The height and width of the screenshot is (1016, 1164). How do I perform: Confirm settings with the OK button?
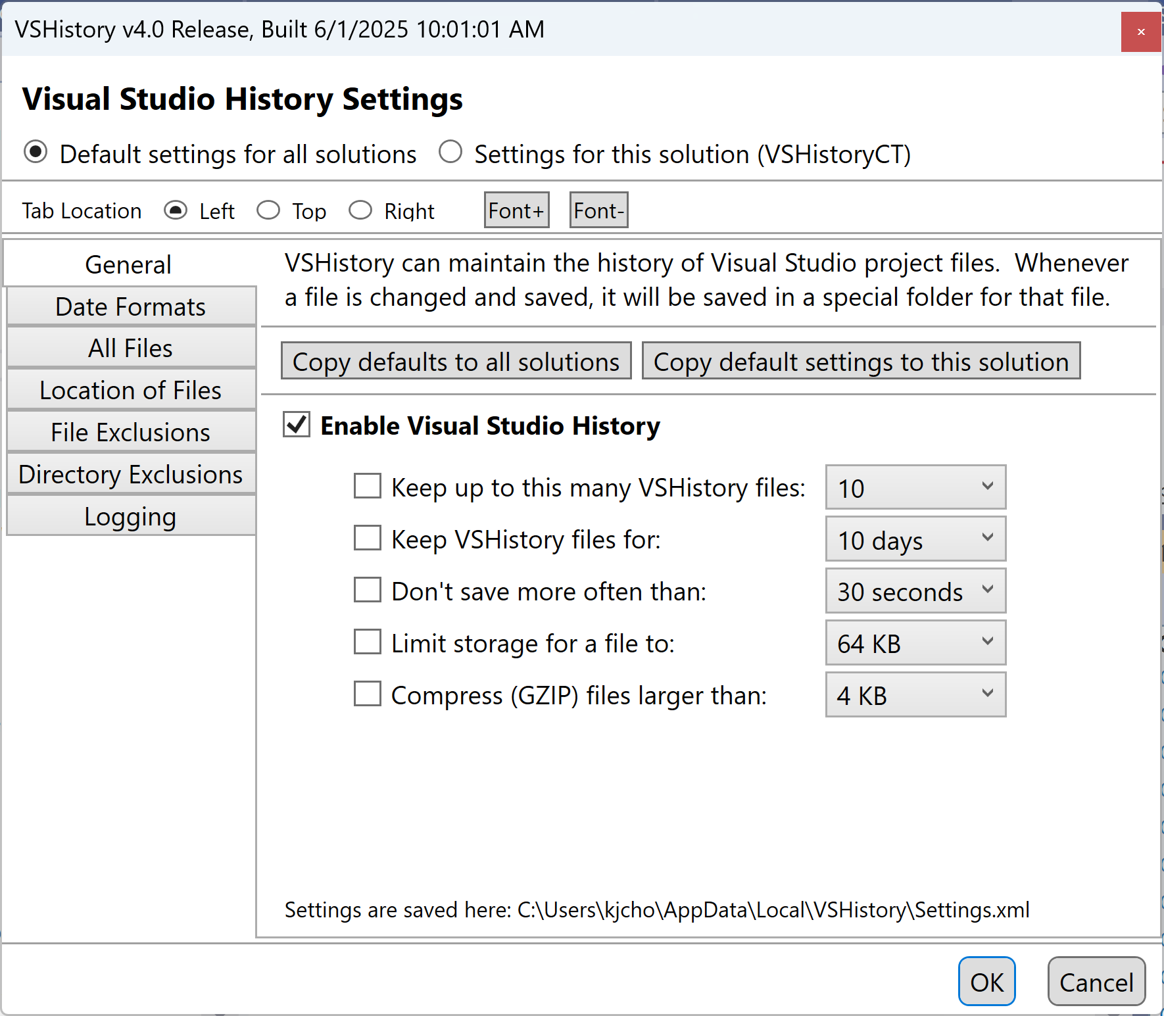(x=986, y=981)
